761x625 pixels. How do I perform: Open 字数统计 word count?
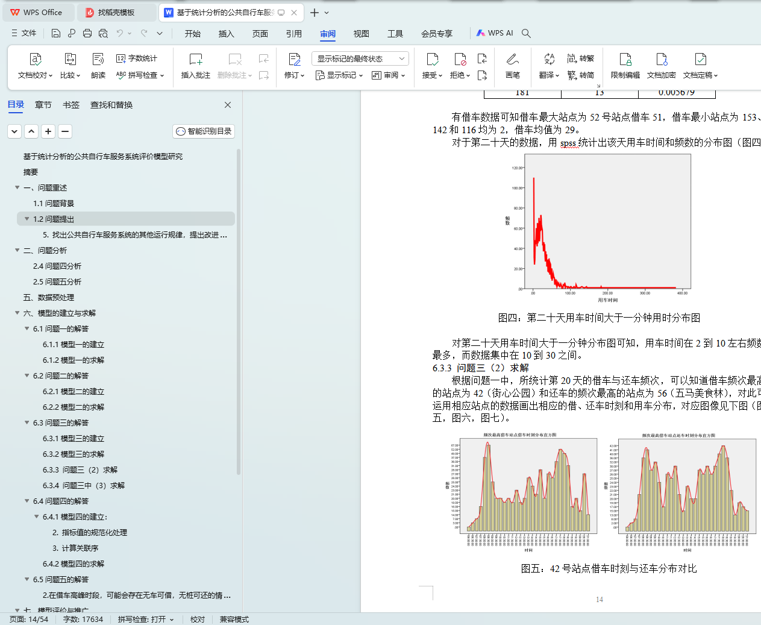click(137, 58)
